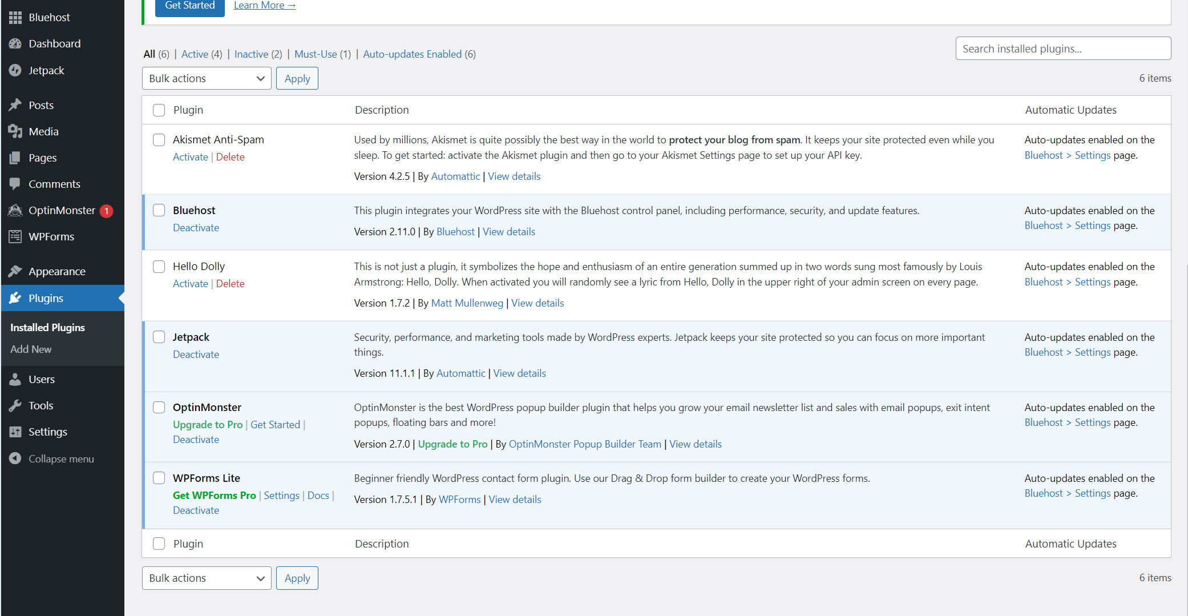
Task: Click in Search installed plugins field
Action: 1063,49
